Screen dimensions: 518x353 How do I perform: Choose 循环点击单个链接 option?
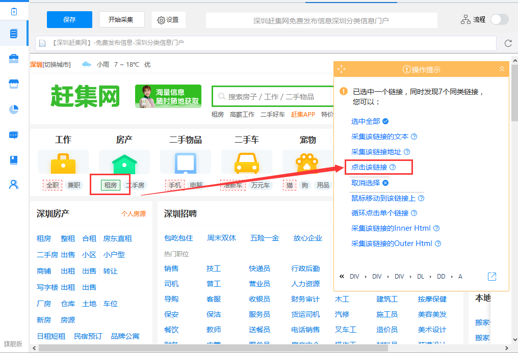pyautogui.click(x=380, y=213)
